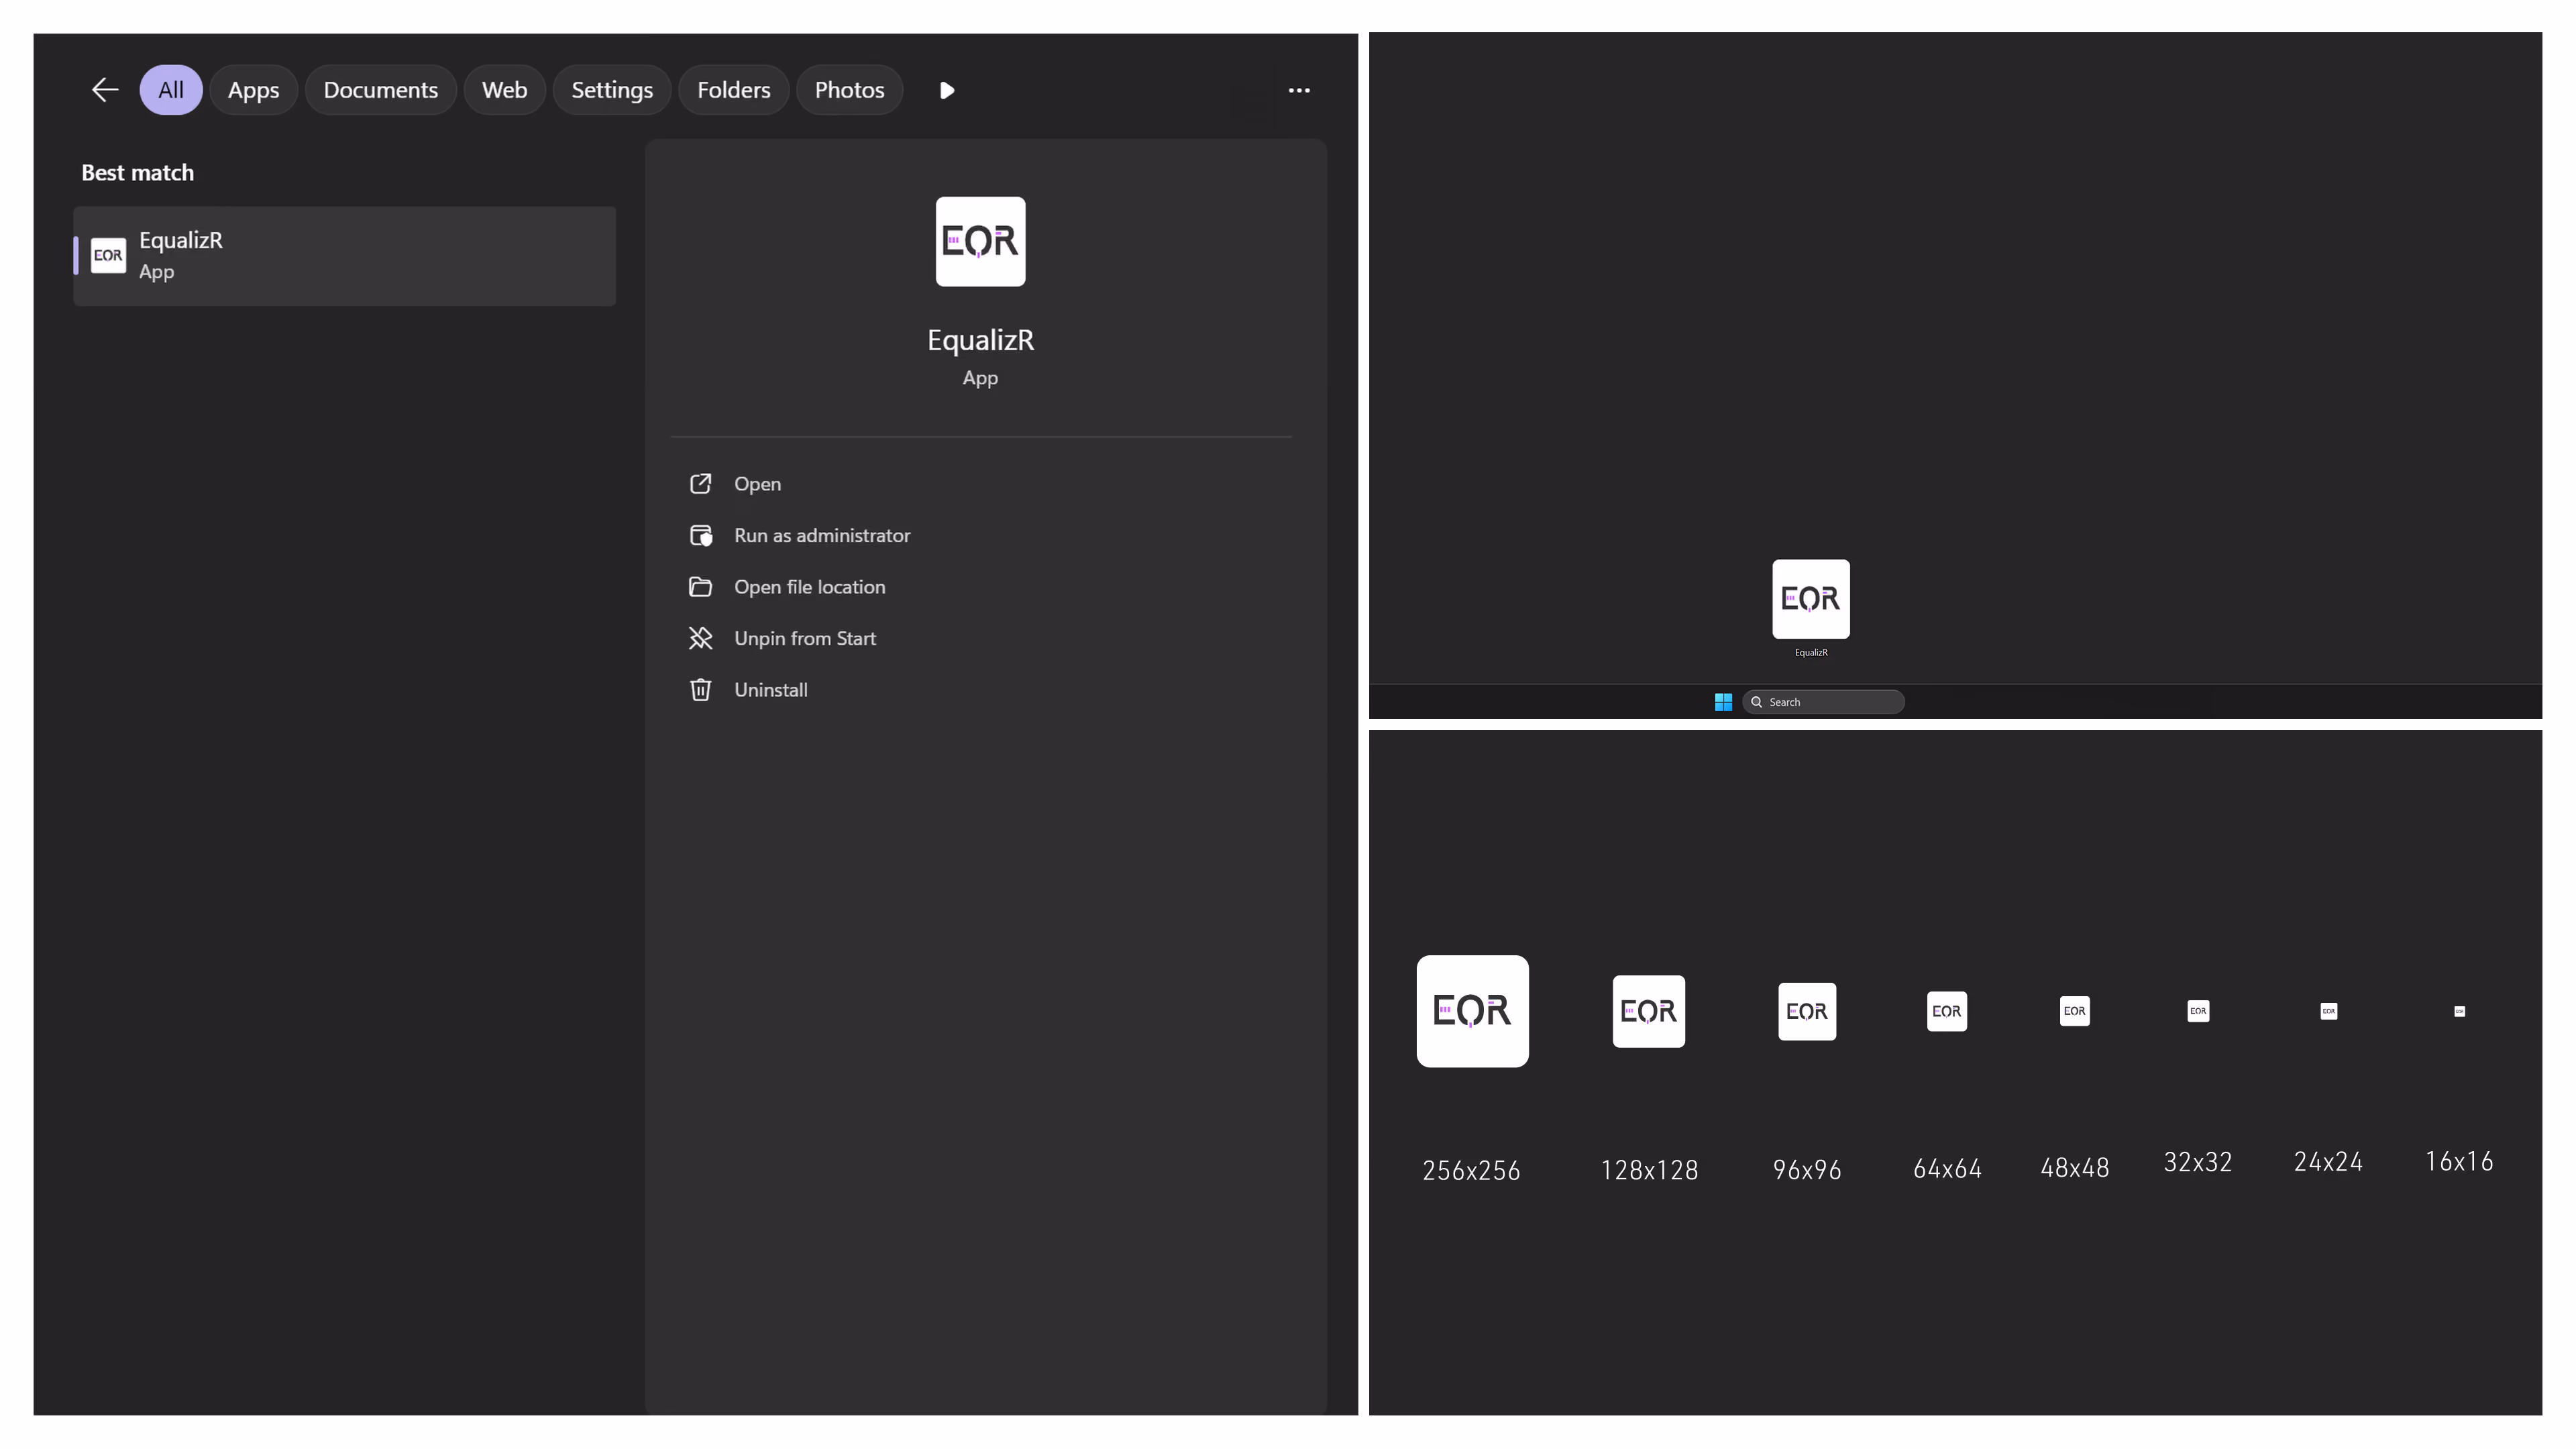Image resolution: width=2576 pixels, height=1449 pixels.
Task: Click the 64x64 size label
Action: tap(1947, 1168)
